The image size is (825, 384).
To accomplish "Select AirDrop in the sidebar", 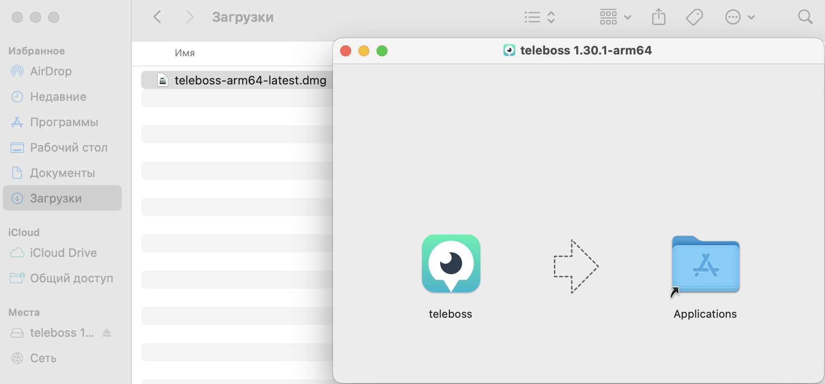I will click(x=62, y=71).
